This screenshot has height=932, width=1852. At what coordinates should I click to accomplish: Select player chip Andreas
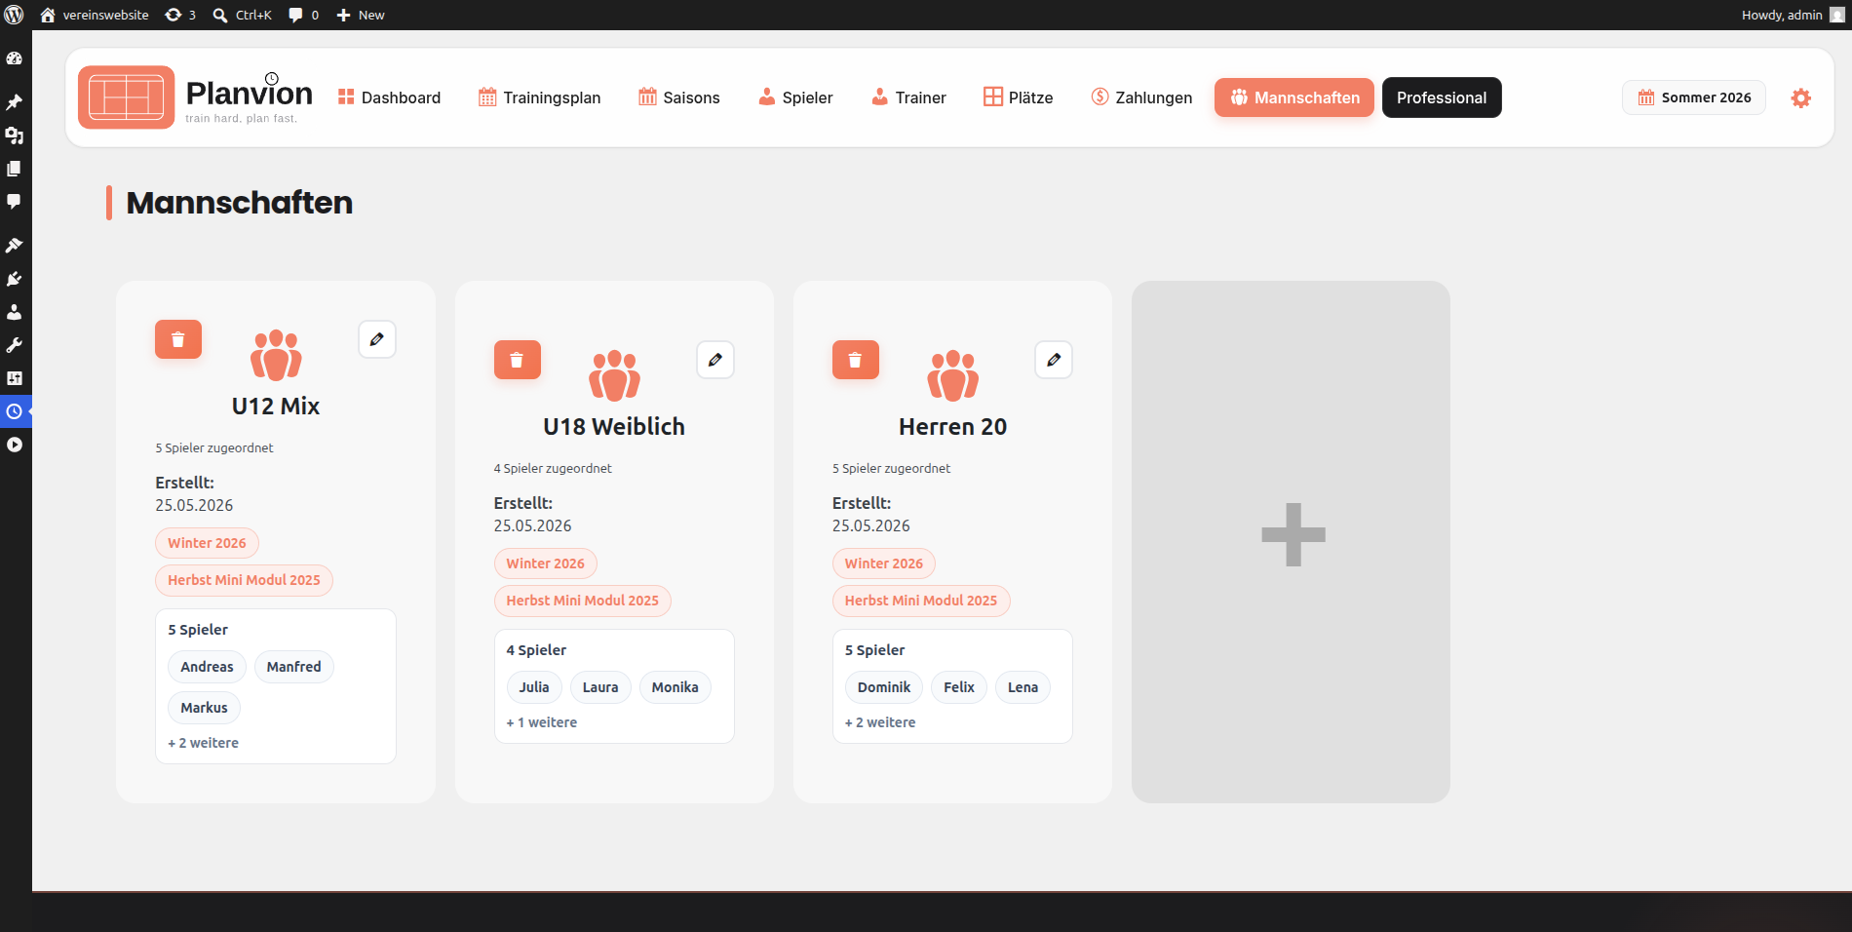(207, 667)
